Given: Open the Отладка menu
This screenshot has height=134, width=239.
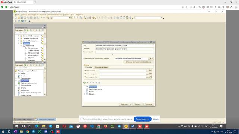Looking at the screenshot, I should point(43,15).
